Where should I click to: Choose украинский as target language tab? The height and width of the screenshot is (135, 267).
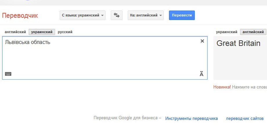pyautogui.click(x=227, y=32)
